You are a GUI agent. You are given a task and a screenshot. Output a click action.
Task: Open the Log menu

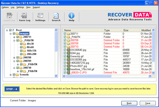[x=13, y=7]
